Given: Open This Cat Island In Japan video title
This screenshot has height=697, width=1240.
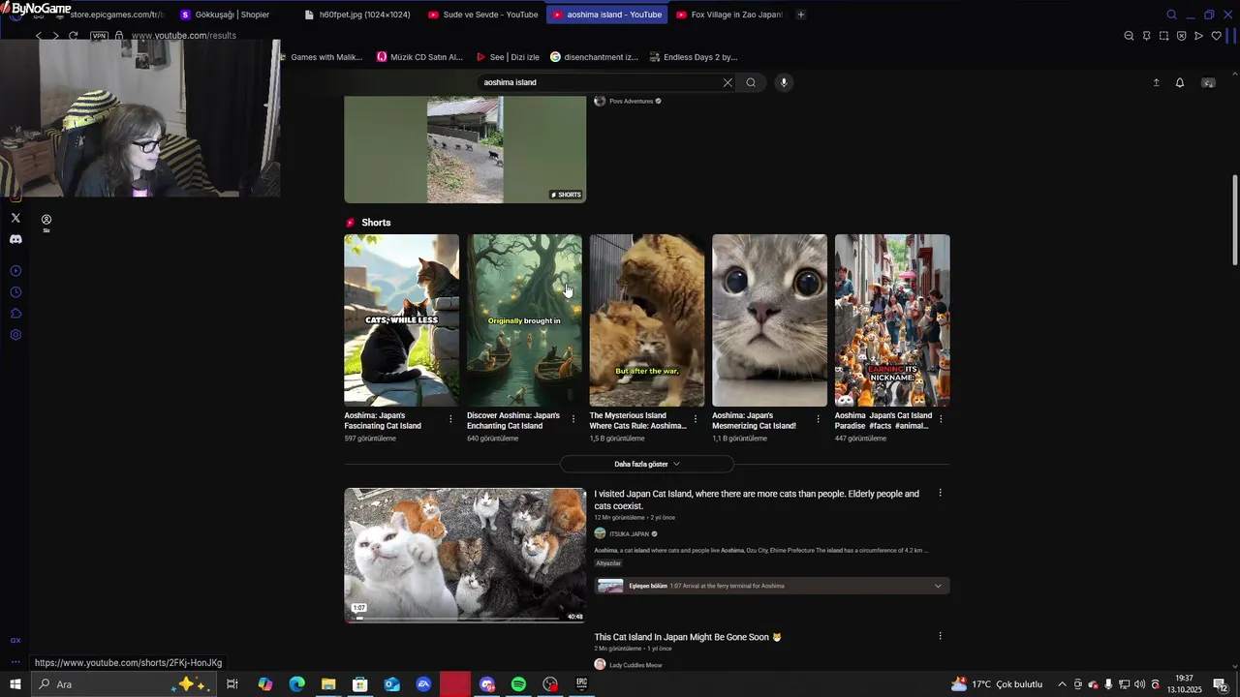Looking at the screenshot, I should [x=688, y=637].
